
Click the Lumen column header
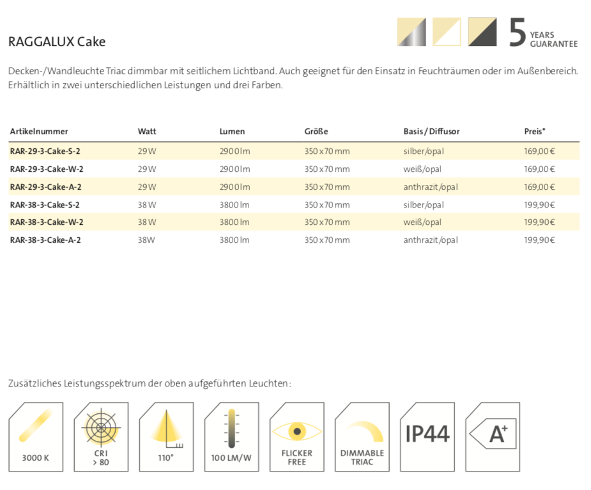[232, 132]
